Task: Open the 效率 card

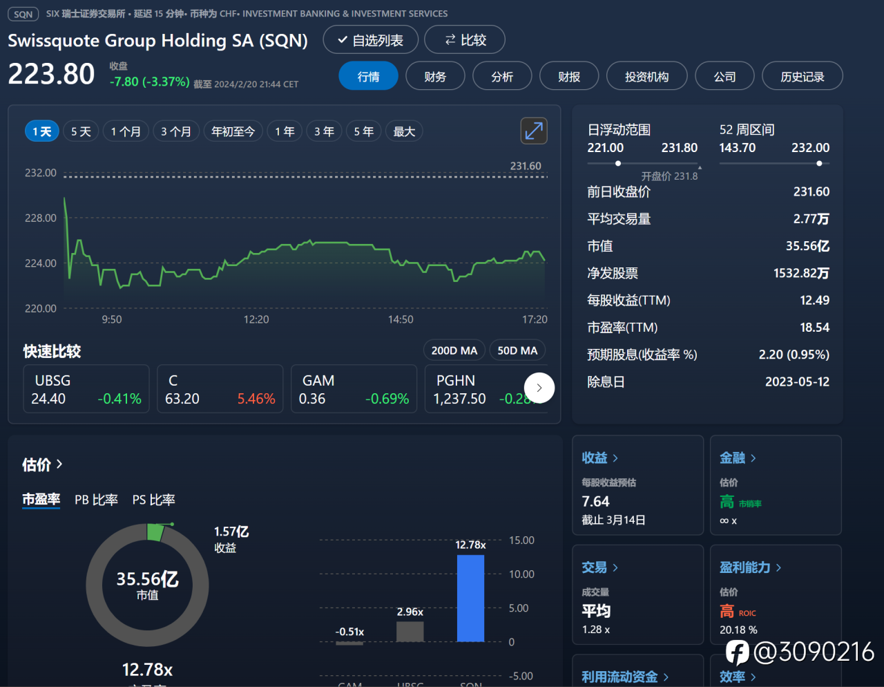Action: coord(738,677)
